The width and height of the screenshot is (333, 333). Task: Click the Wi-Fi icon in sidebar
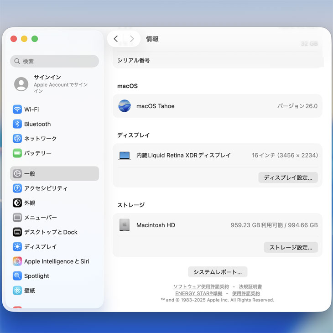(17, 109)
